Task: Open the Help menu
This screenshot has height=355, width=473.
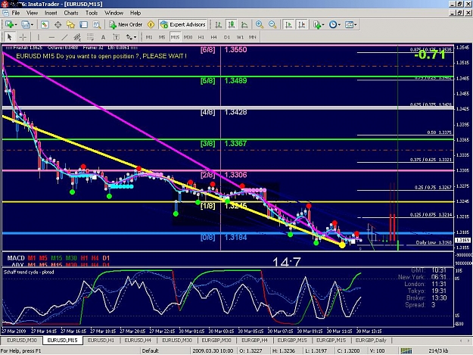Action: coord(135,13)
